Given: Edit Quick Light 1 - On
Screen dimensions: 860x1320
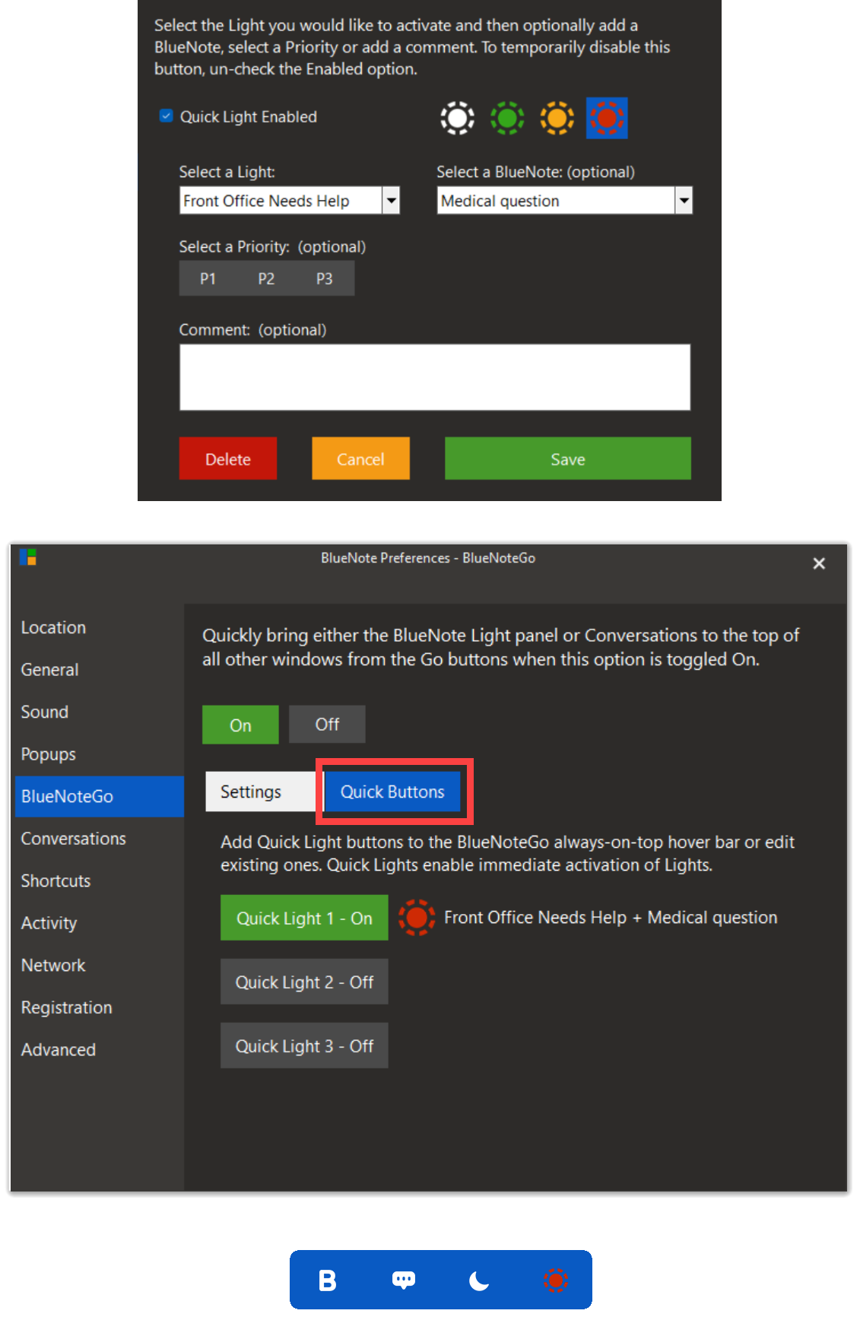Looking at the screenshot, I should point(304,918).
